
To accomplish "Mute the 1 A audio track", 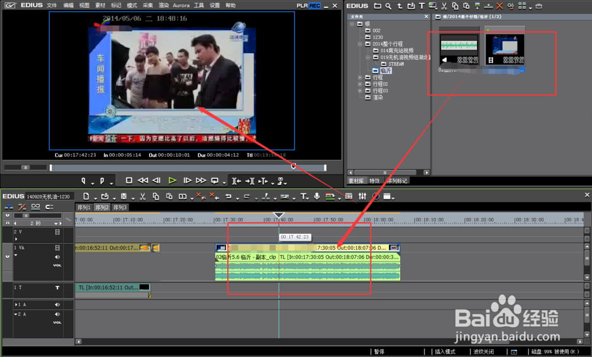I will click(57, 304).
